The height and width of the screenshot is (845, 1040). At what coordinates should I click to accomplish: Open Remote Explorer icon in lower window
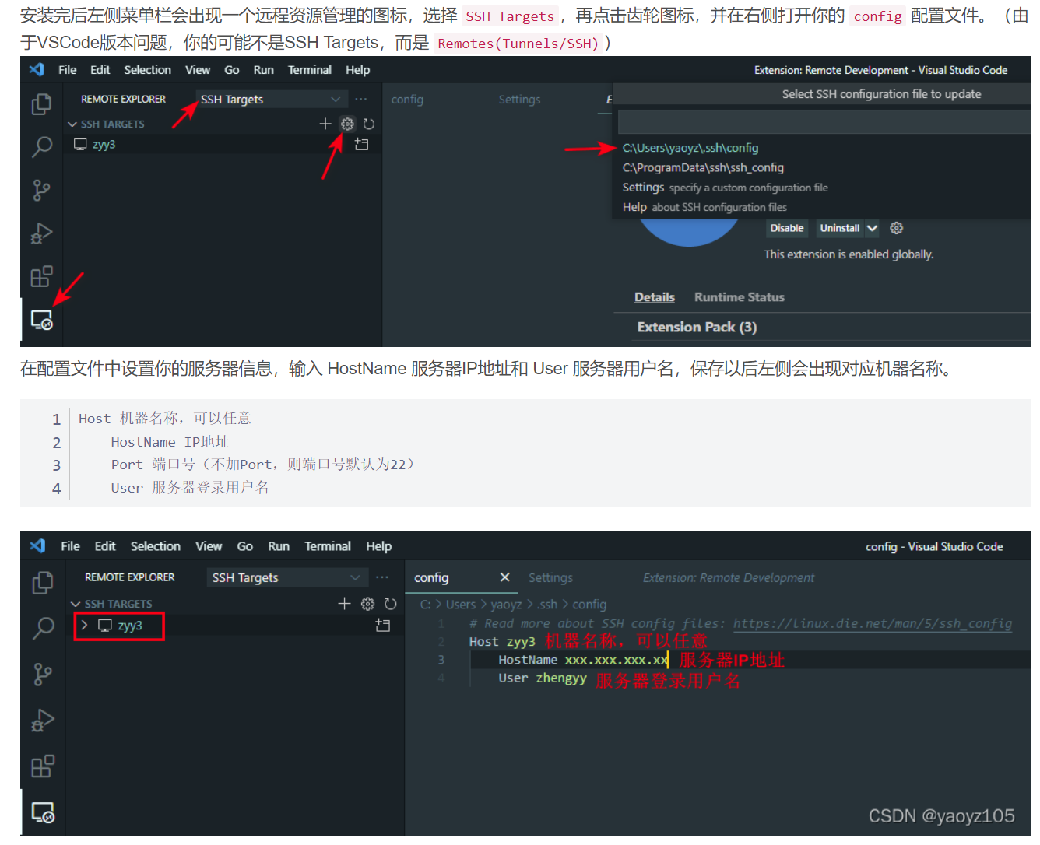[x=43, y=812]
